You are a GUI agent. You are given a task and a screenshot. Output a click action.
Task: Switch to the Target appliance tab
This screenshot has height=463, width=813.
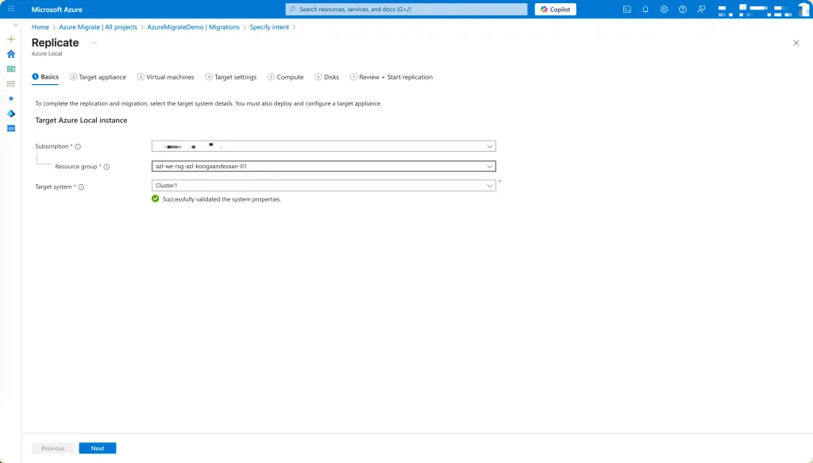pyautogui.click(x=98, y=77)
